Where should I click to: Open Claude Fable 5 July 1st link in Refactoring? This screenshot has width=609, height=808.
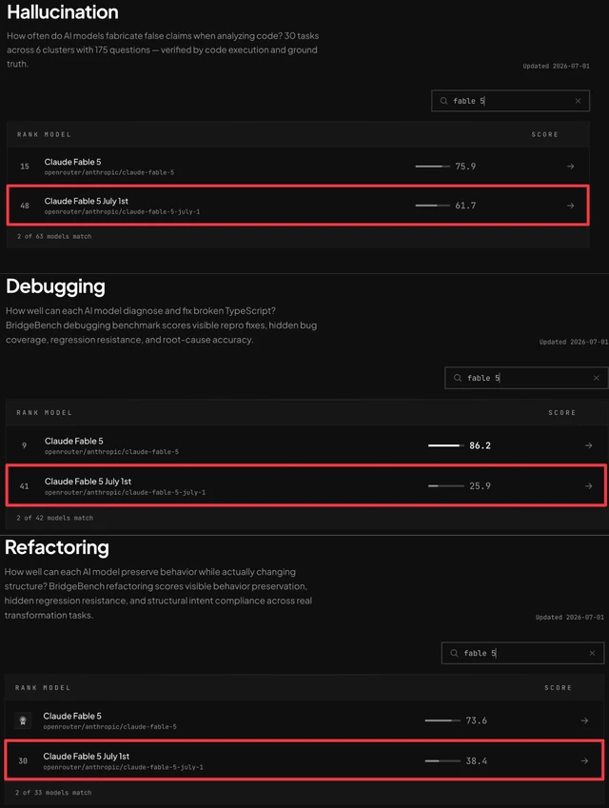coord(86,756)
